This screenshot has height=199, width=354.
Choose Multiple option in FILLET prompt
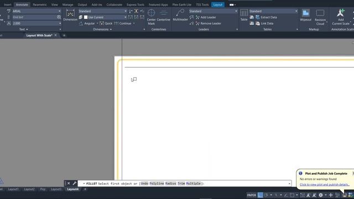click(x=193, y=184)
